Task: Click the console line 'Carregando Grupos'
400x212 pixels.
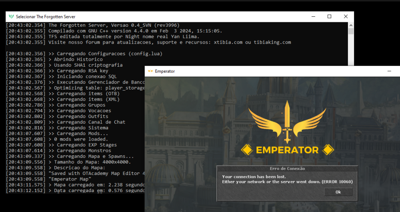Action: [x=56, y=105]
